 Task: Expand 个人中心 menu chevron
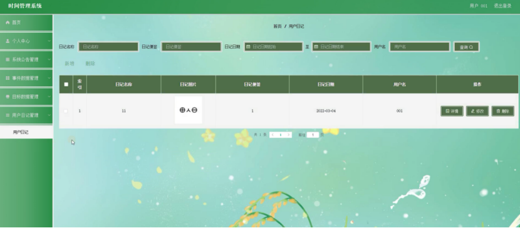[49, 41]
